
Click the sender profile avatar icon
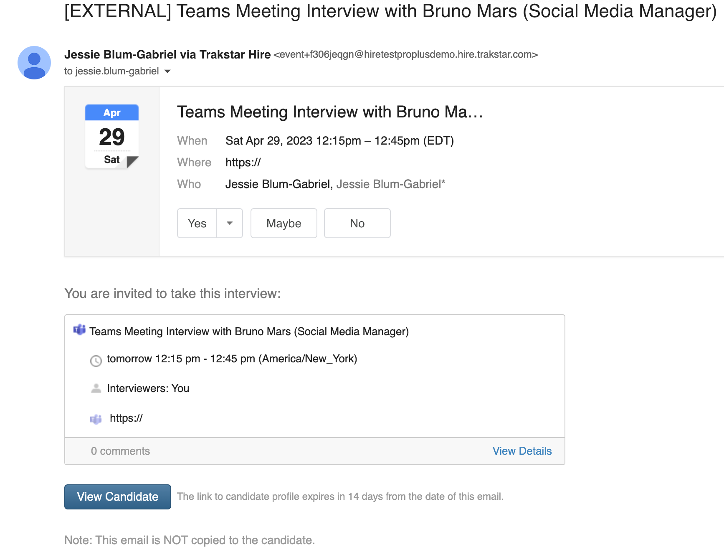click(34, 63)
